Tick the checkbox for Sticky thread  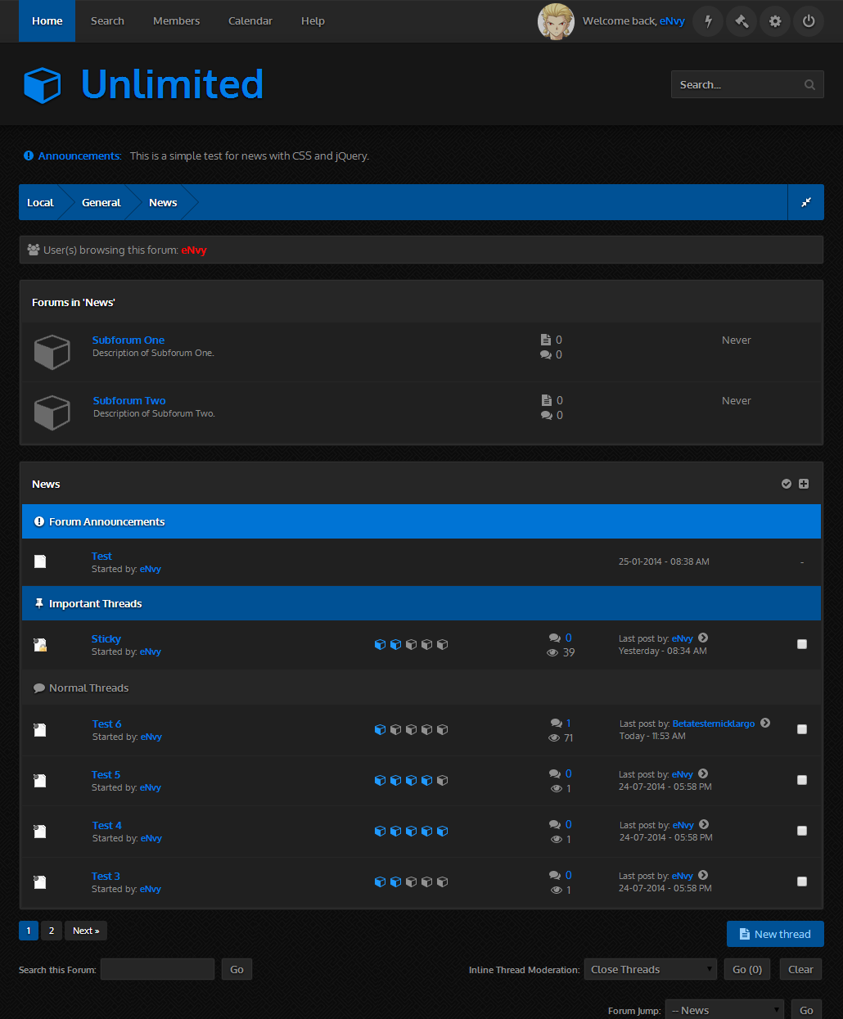802,644
